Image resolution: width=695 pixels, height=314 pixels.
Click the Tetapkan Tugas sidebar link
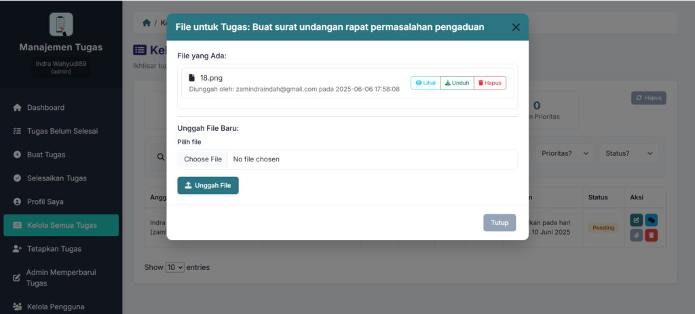[x=54, y=249]
